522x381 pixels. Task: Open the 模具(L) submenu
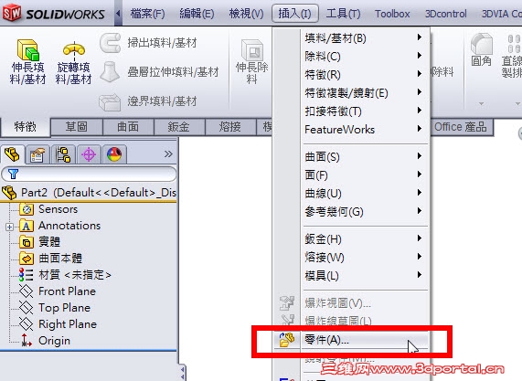pos(365,276)
